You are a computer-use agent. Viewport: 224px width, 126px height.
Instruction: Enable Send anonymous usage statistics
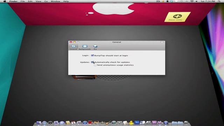pyautogui.click(x=95, y=65)
